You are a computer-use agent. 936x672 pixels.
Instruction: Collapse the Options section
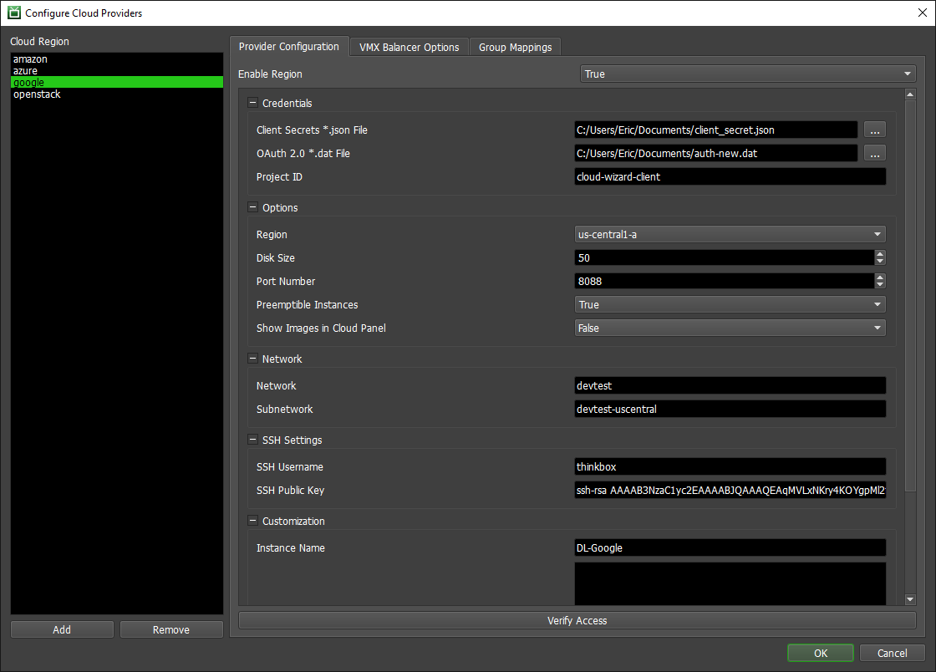(252, 207)
